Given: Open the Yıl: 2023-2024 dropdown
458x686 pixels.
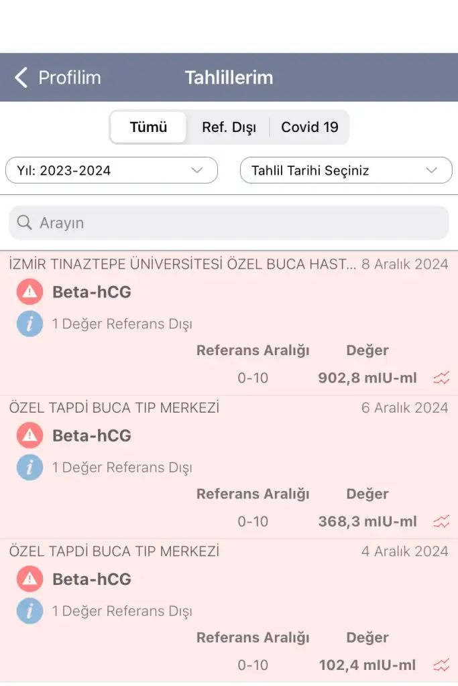Looking at the screenshot, I should (111, 170).
